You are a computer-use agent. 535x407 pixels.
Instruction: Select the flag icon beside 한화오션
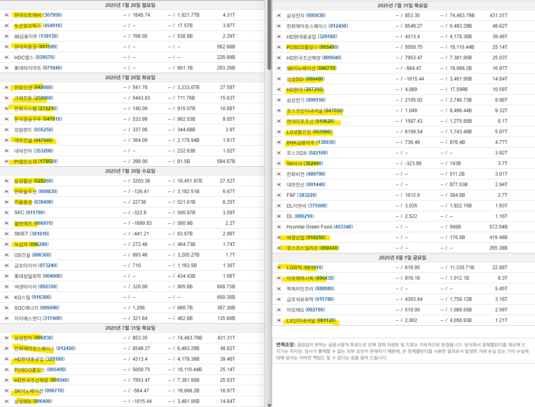pos(7,87)
